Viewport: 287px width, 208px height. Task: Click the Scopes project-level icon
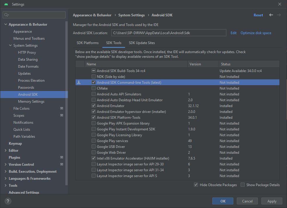click(x=62, y=116)
